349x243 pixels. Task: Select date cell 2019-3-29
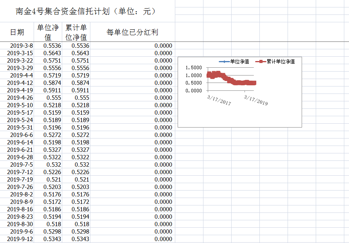17,68
